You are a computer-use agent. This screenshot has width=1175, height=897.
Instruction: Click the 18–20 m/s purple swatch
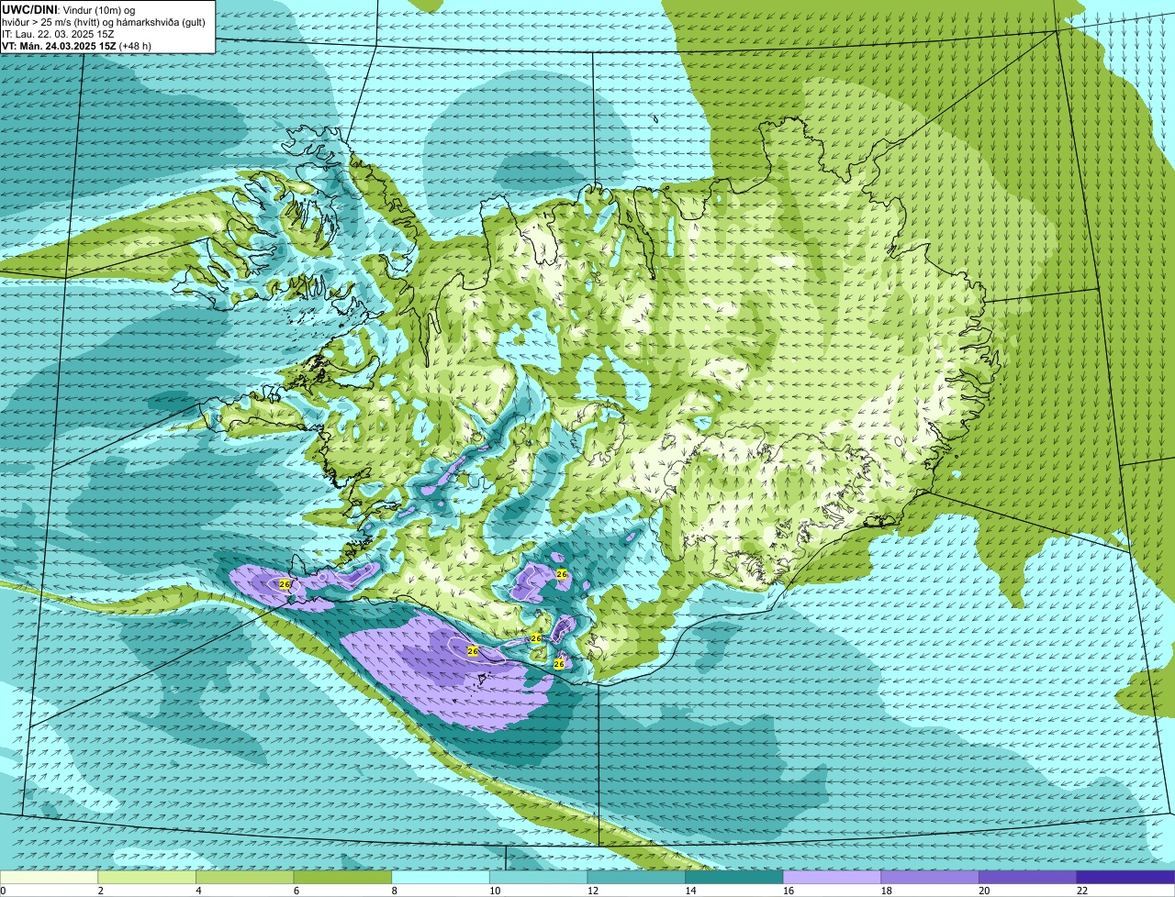point(929,877)
